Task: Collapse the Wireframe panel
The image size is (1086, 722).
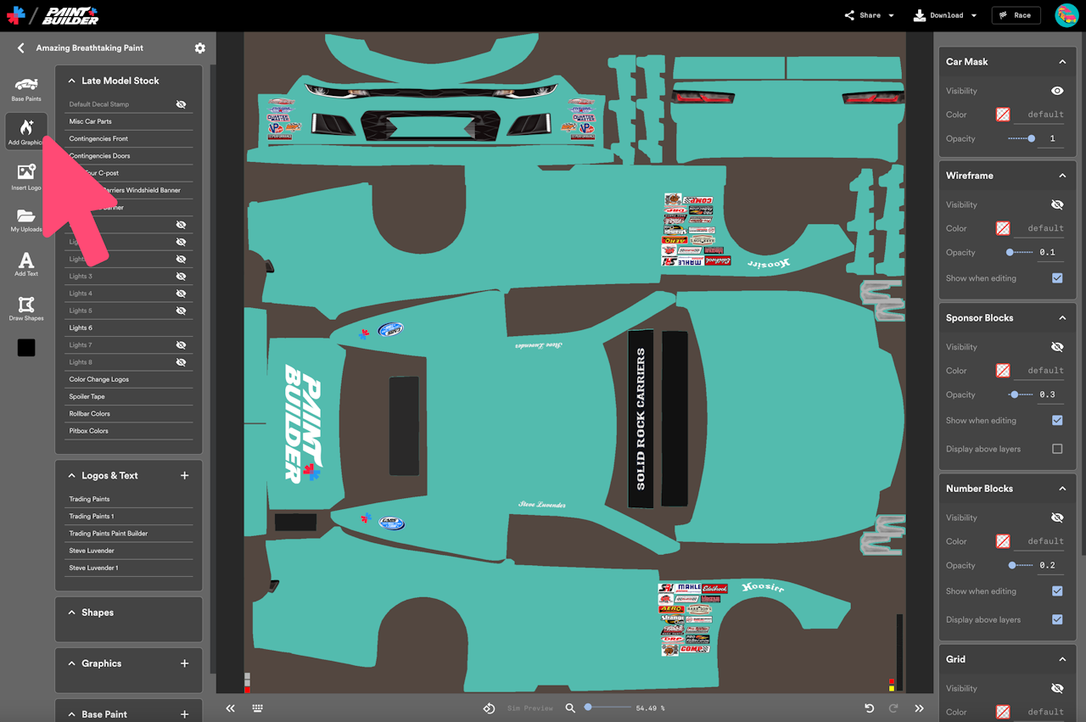Action: (x=1061, y=176)
